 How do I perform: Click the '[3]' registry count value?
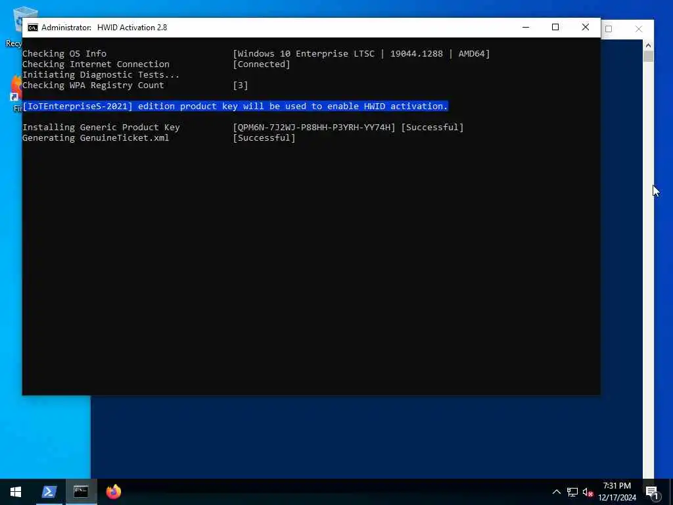[241, 85]
